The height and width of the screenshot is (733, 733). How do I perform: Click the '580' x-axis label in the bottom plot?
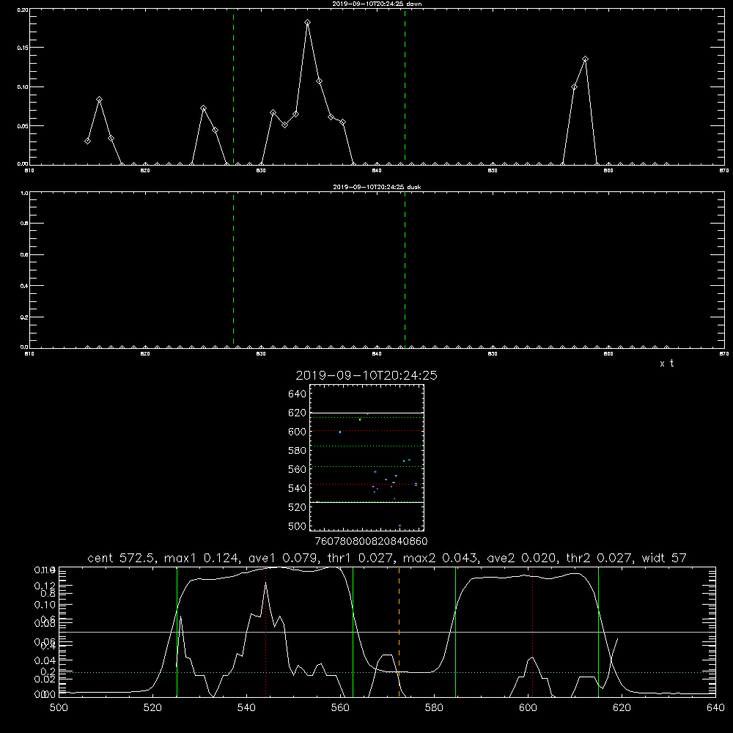434,708
